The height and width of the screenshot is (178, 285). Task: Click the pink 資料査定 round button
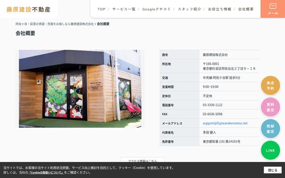[x=270, y=107]
